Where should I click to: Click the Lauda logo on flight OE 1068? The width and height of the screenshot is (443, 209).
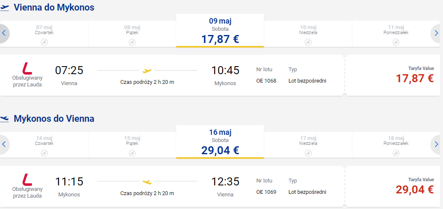pyautogui.click(x=27, y=69)
